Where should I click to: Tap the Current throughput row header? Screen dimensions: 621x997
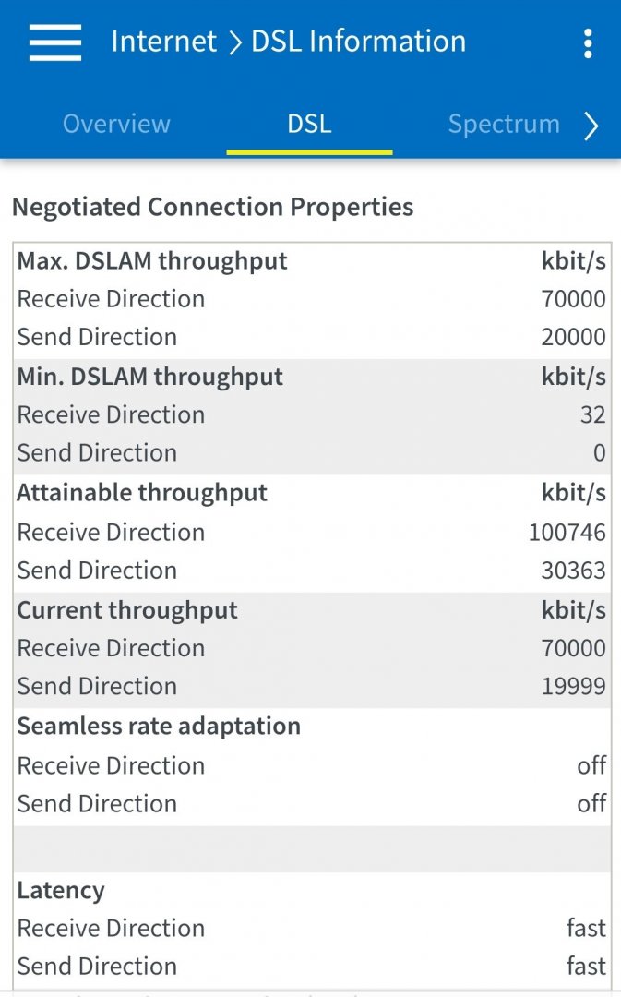(x=127, y=610)
